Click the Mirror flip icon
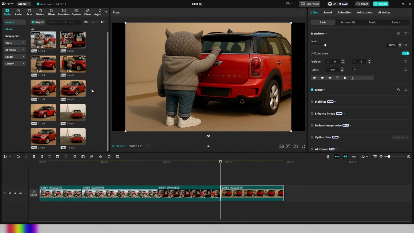The width and height of the screenshot is (414, 233). click(x=100, y=157)
